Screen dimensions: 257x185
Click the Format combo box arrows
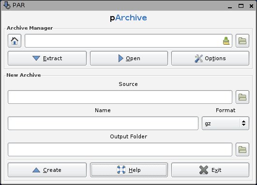[x=244, y=123]
